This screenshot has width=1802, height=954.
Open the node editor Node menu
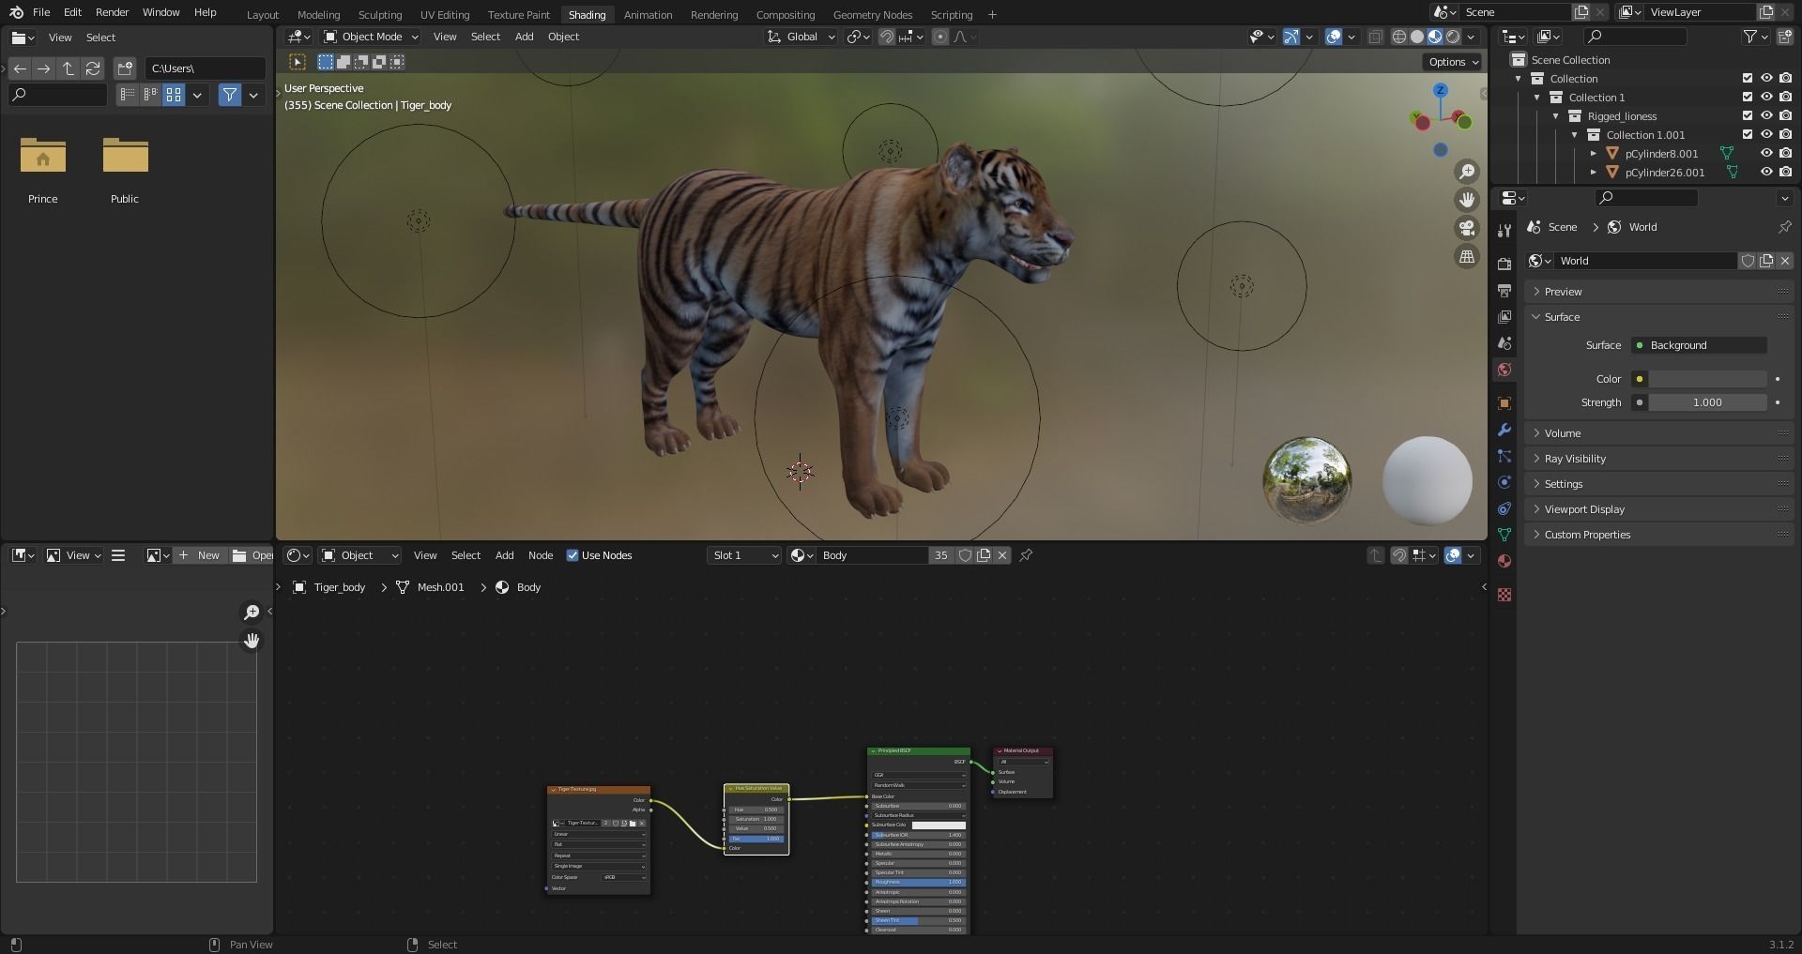pos(541,555)
